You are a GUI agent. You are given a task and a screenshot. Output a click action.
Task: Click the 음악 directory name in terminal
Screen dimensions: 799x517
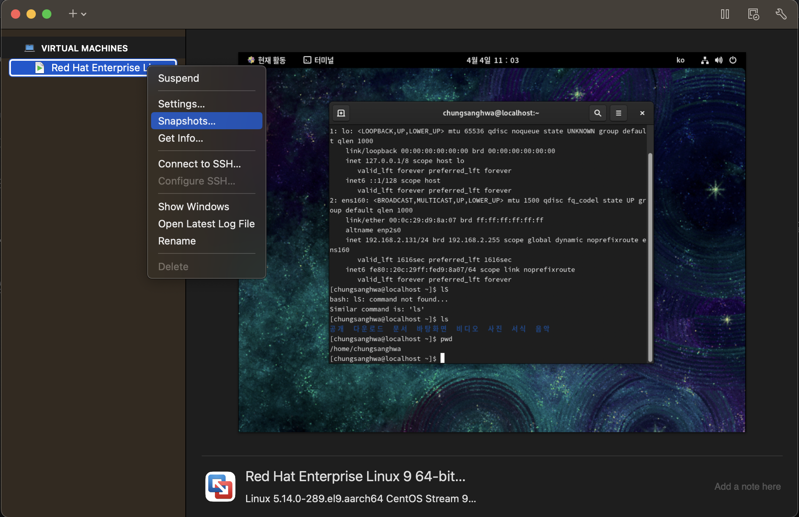point(542,329)
